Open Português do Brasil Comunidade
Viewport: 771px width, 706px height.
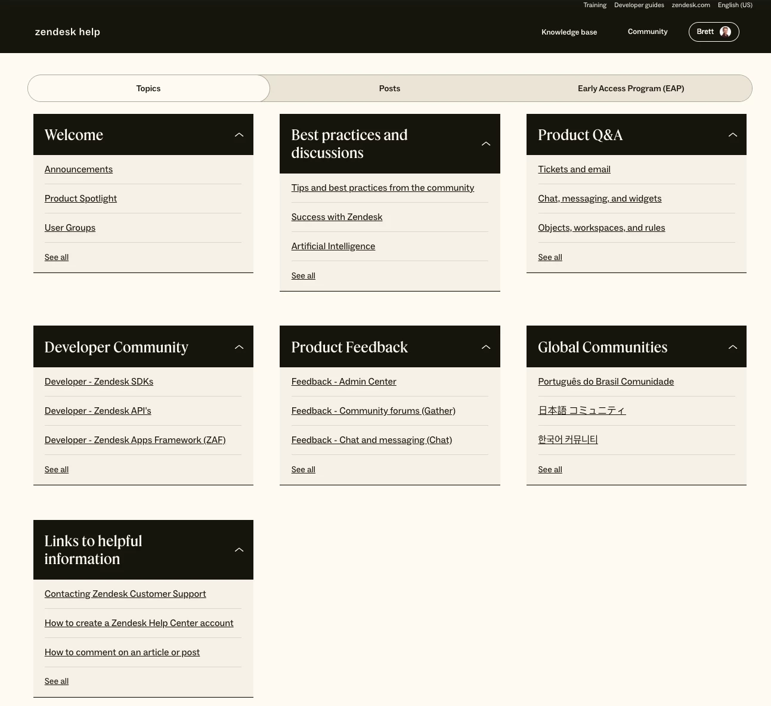click(606, 382)
